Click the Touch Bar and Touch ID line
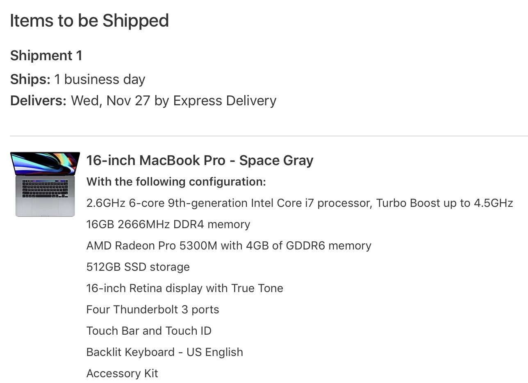This screenshot has width=528, height=383. point(149,331)
